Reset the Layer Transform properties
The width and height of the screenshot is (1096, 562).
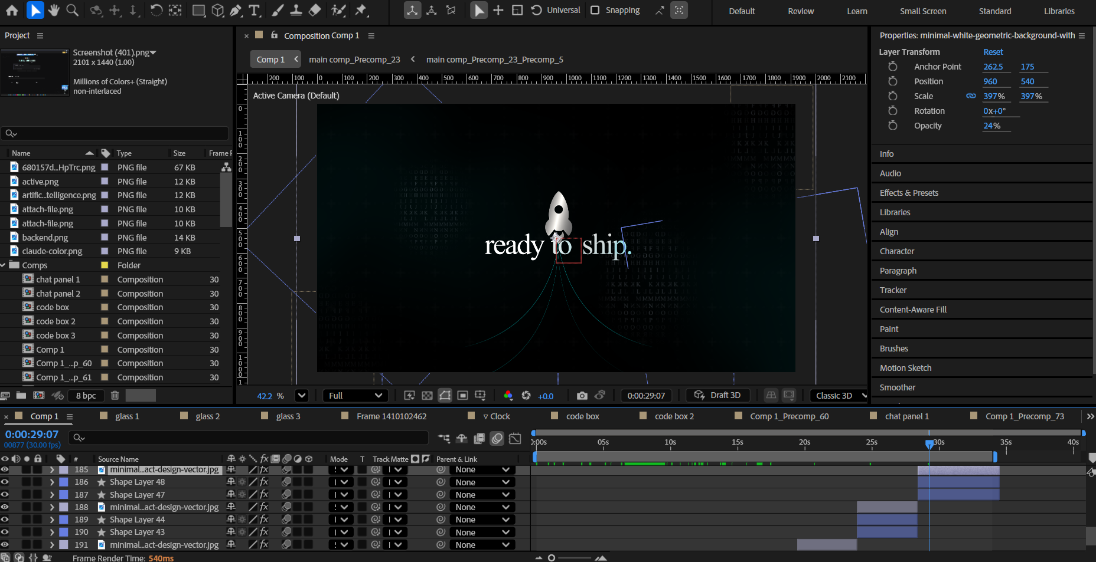click(x=993, y=52)
